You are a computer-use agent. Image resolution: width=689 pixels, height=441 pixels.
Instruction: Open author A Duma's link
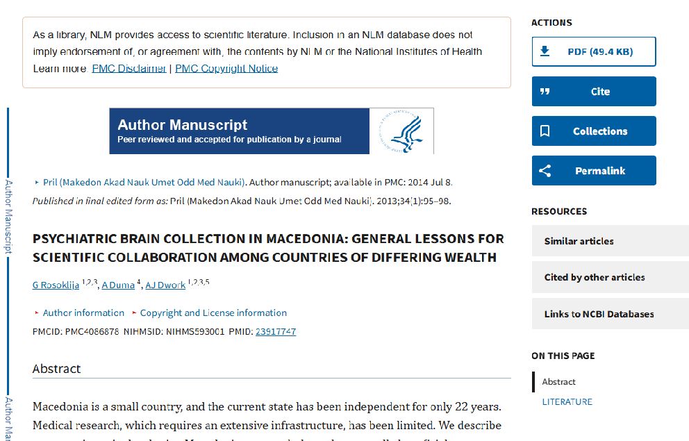click(x=118, y=285)
